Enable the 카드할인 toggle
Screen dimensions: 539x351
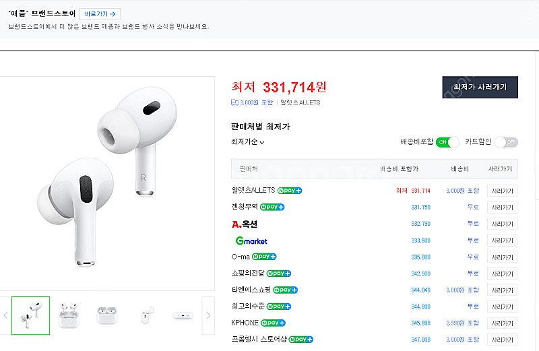[x=506, y=142]
